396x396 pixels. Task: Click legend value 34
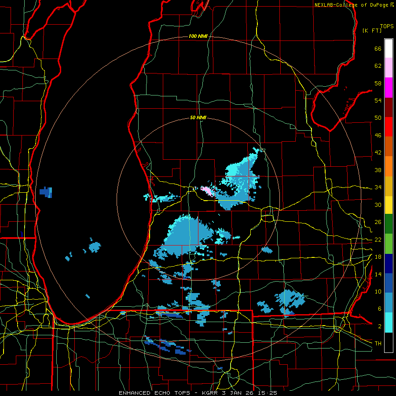pos(378,187)
